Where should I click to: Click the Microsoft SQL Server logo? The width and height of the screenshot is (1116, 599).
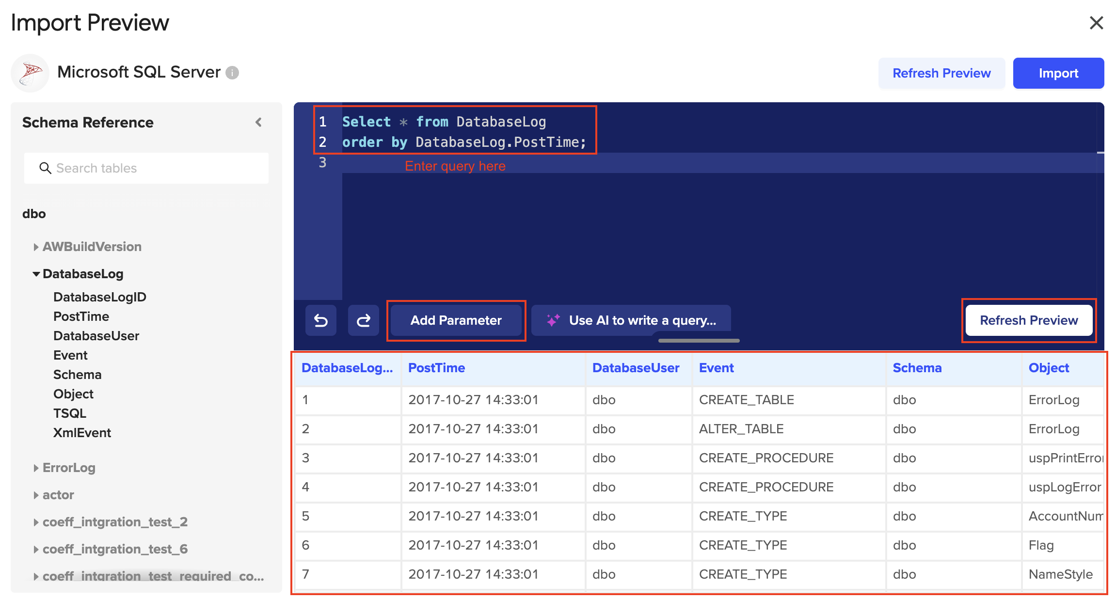(x=30, y=73)
